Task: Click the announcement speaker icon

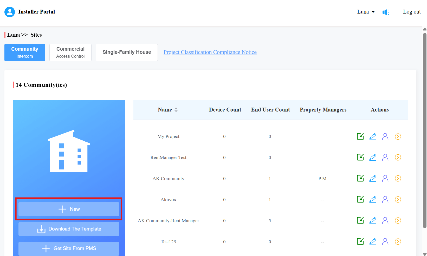Action: 386,12
